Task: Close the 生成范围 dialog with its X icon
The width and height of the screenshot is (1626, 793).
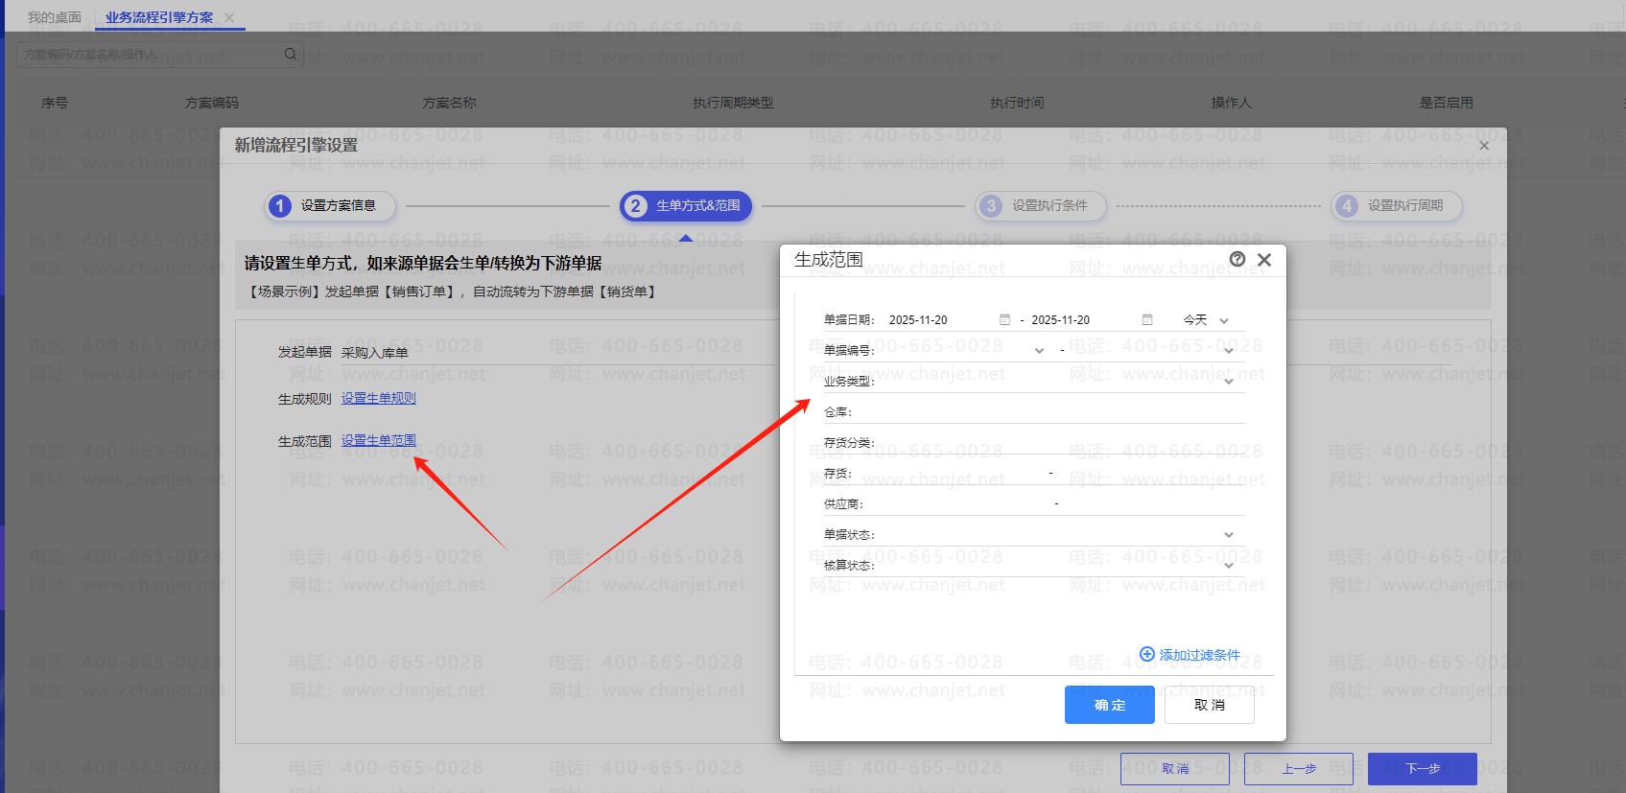Action: 1264,259
